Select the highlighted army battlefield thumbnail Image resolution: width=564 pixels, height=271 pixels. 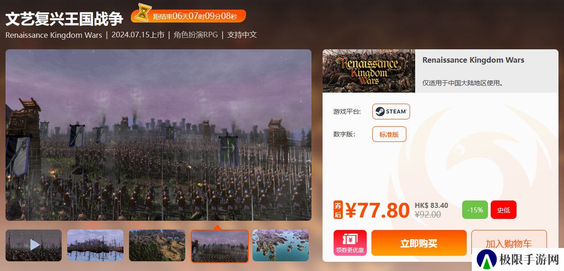220,246
